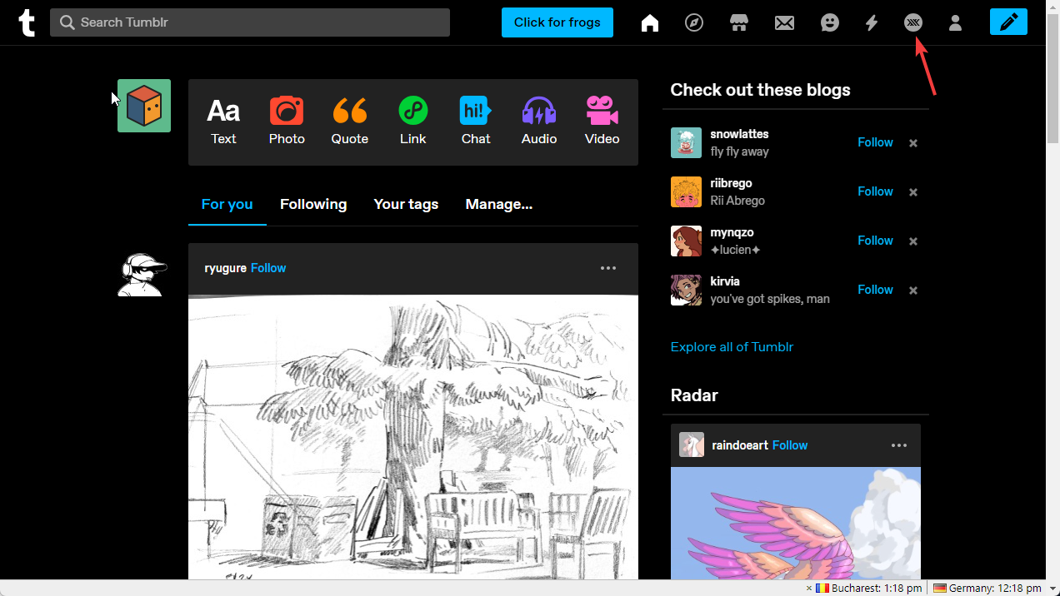Image resolution: width=1060 pixels, height=596 pixels.
Task: Click the home dashboard icon
Action: click(x=650, y=23)
